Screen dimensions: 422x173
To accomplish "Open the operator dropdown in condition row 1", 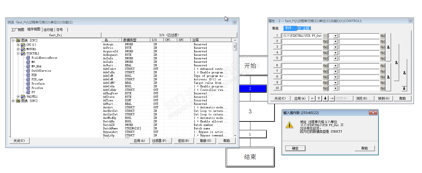I will (x=335, y=36).
